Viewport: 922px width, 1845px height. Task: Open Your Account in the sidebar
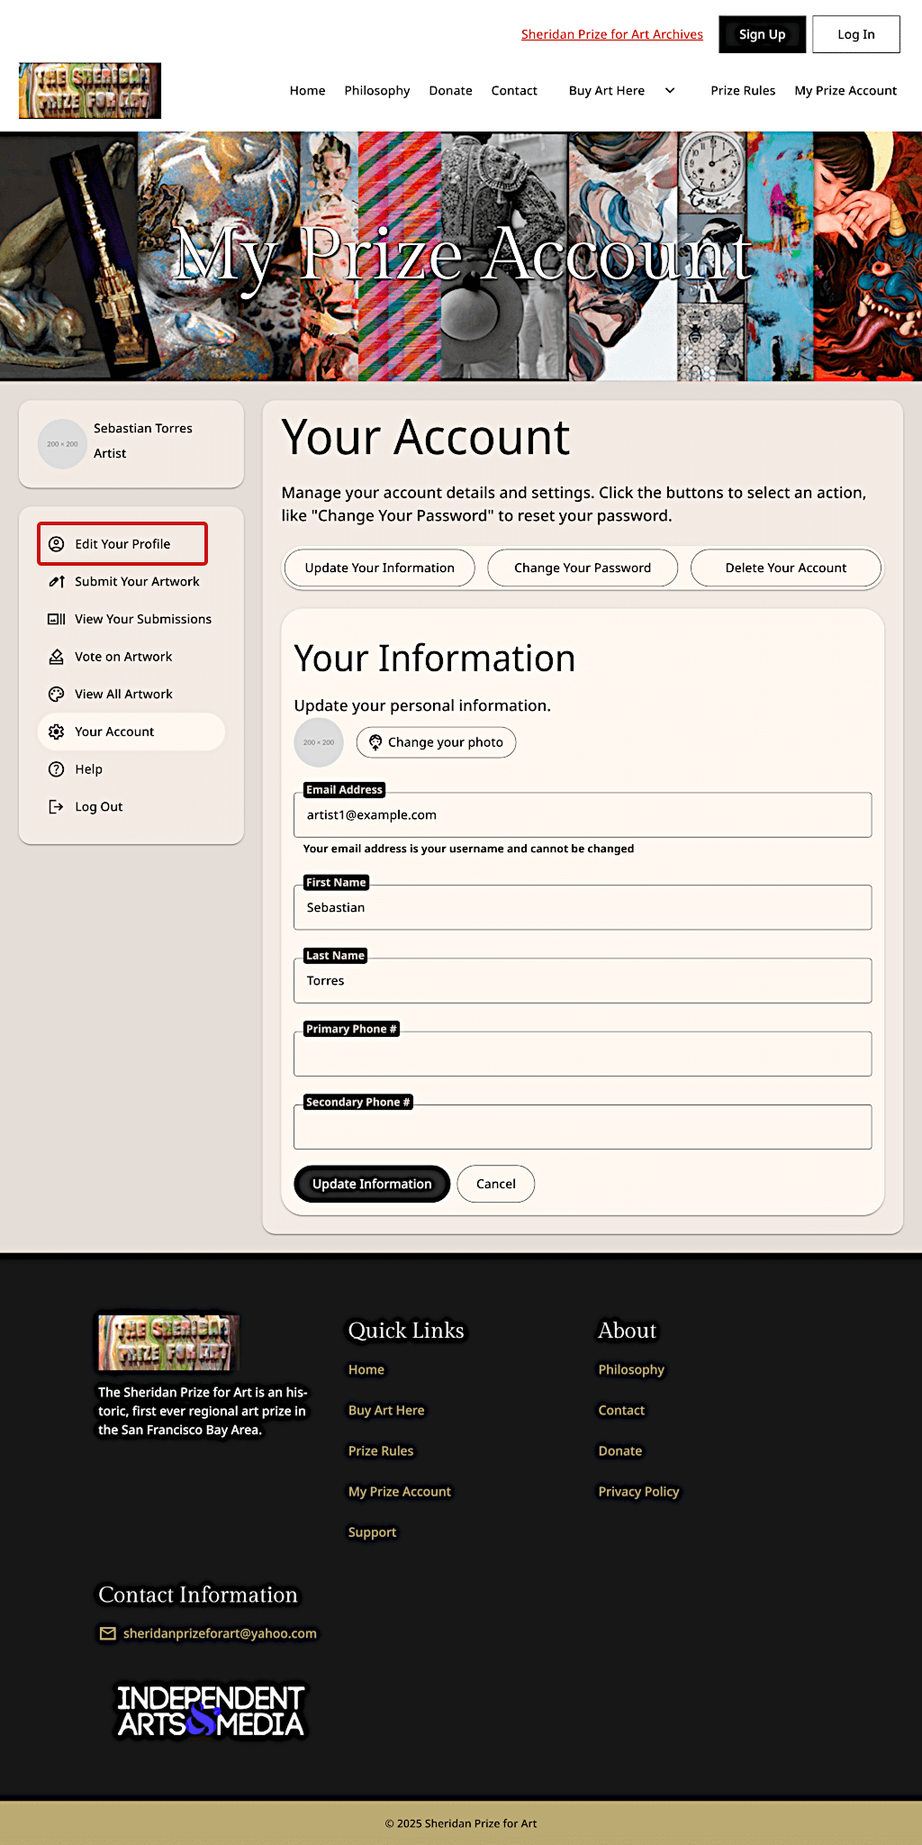(x=131, y=732)
